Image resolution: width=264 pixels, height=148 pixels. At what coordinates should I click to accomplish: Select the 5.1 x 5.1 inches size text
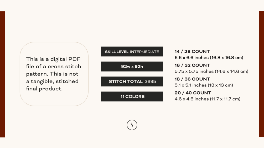pyautogui.click(x=204, y=85)
